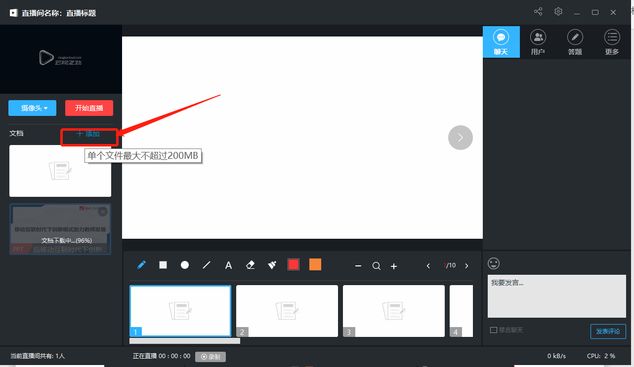Zoom in with the plus icon
The height and width of the screenshot is (367, 634).
[394, 266]
